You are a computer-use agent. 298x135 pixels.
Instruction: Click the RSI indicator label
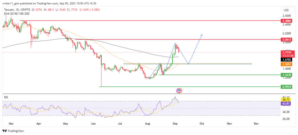click(x=6, y=97)
